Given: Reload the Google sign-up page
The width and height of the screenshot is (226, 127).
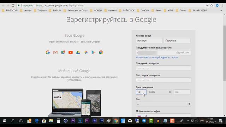Looking at the screenshot, I should tap(13, 6).
